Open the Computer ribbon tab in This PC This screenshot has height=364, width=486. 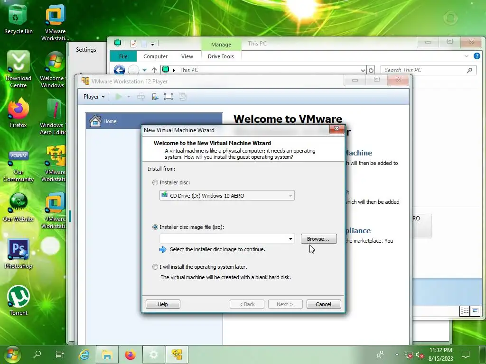[x=155, y=56]
